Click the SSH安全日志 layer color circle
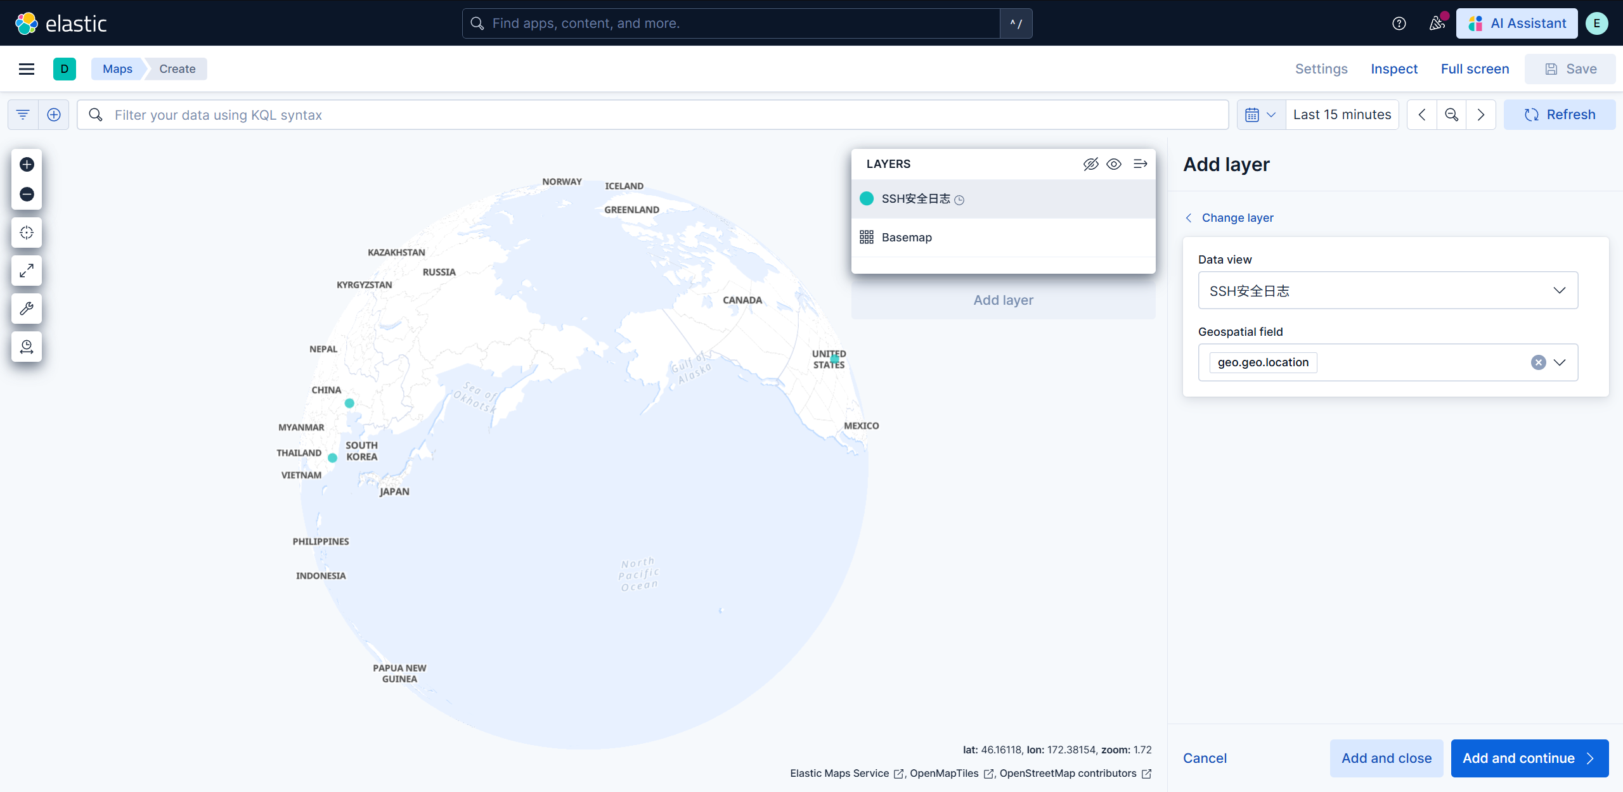Viewport: 1623px width, 792px height. point(867,199)
